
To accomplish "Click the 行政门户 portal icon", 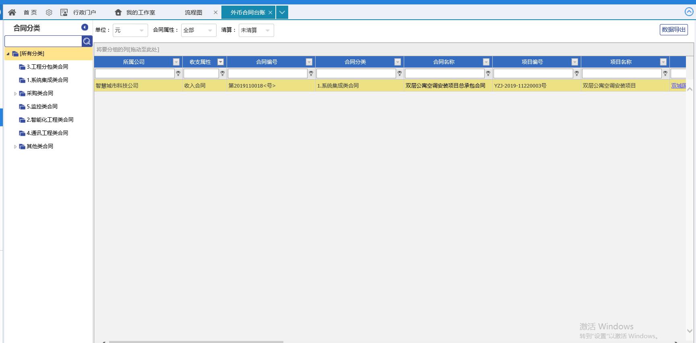I will tap(64, 12).
